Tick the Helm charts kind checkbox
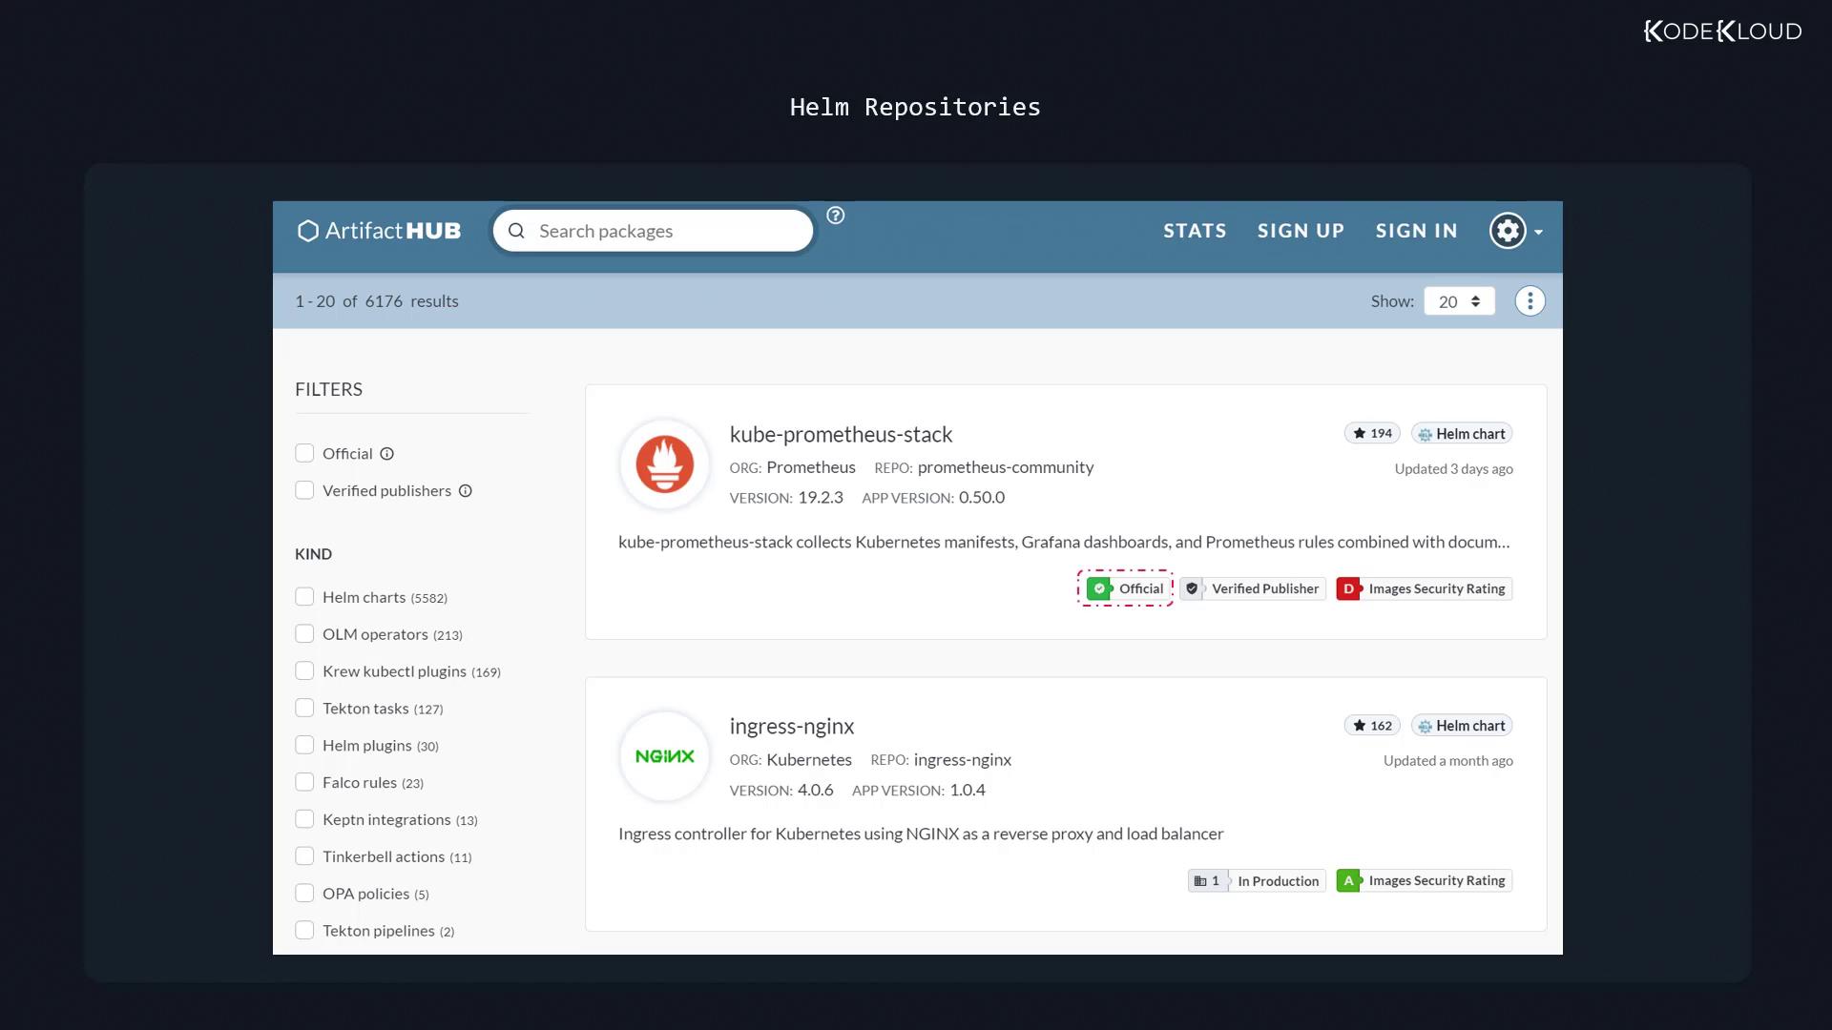The height and width of the screenshot is (1030, 1832). click(304, 597)
